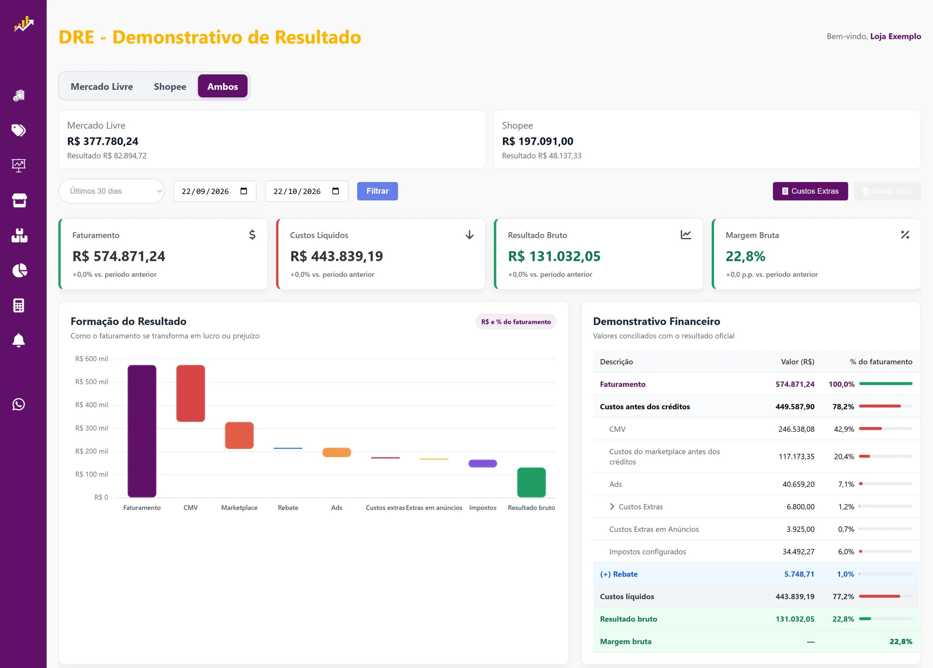Click the Faturamento 100,0% progress bar
The image size is (933, 668).
[x=886, y=384]
